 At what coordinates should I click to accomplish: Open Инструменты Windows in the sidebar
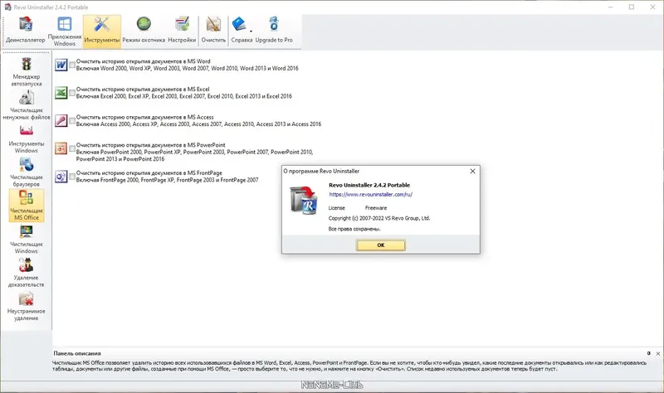click(x=27, y=139)
